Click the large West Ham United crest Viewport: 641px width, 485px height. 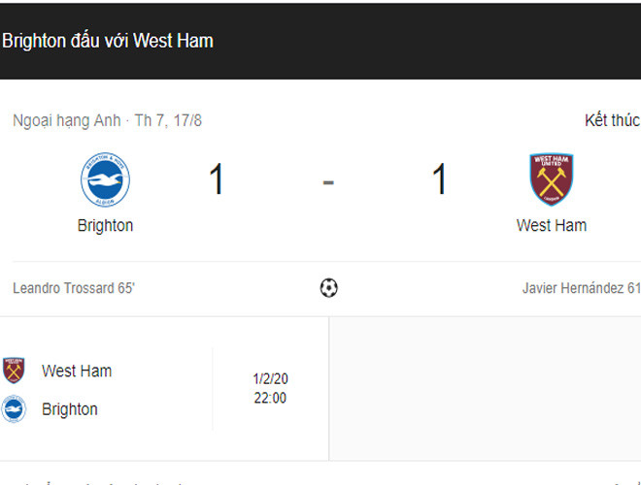click(551, 180)
